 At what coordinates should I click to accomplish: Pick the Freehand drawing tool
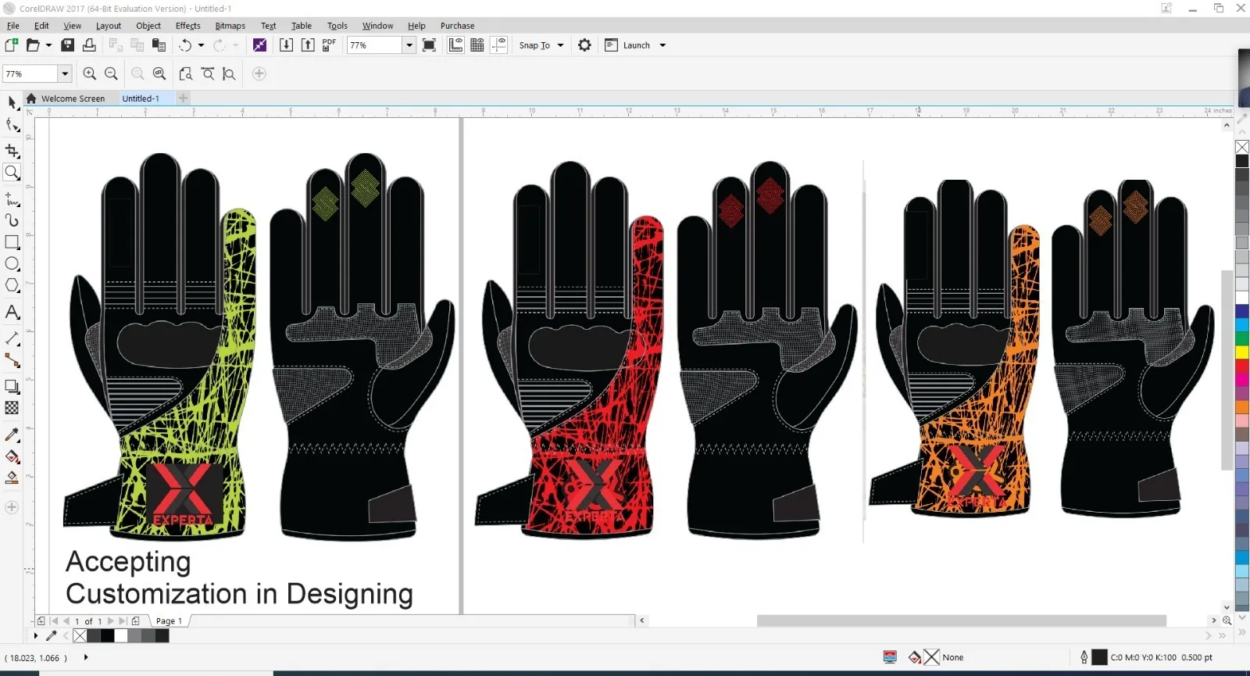pyautogui.click(x=12, y=199)
